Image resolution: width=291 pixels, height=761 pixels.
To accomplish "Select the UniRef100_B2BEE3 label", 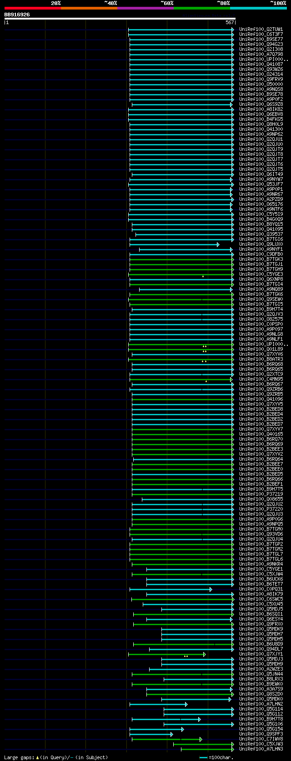I will click(x=261, y=449).
